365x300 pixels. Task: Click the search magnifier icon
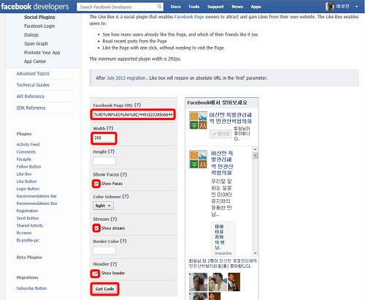(x=159, y=7)
